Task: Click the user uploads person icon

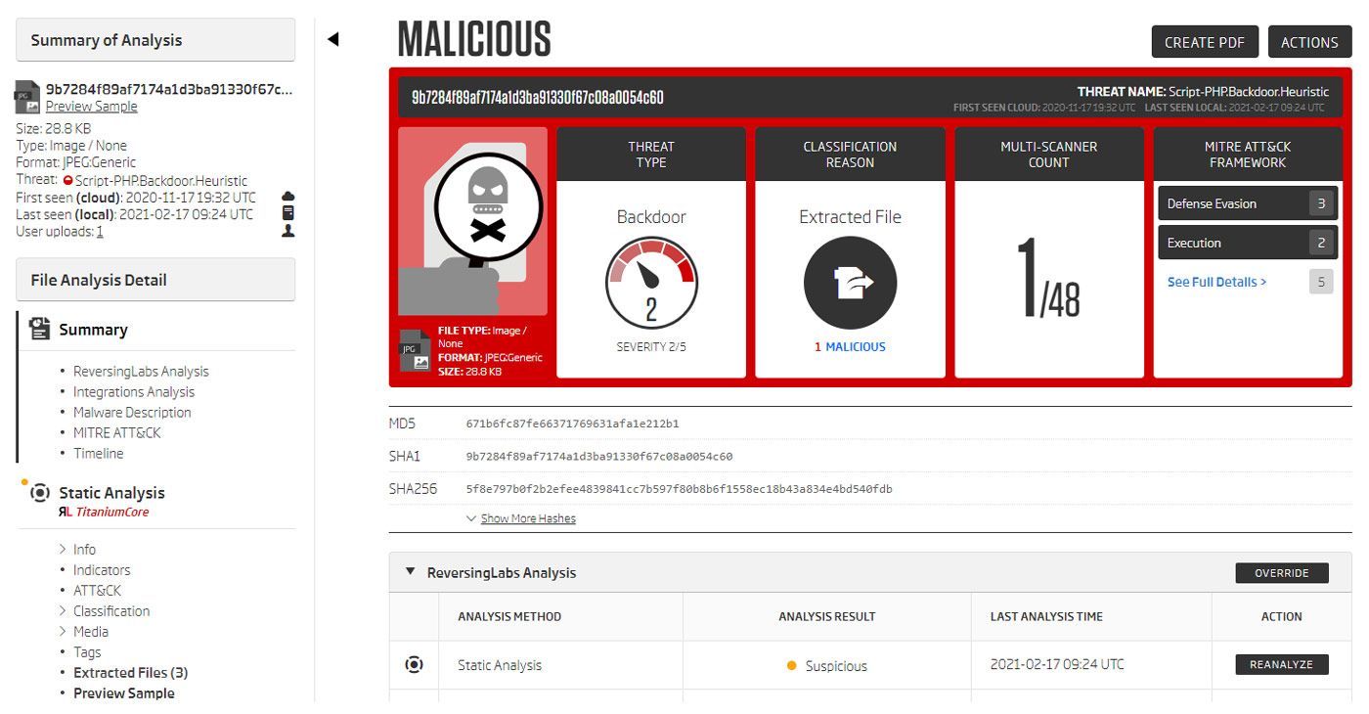Action: 287,231
